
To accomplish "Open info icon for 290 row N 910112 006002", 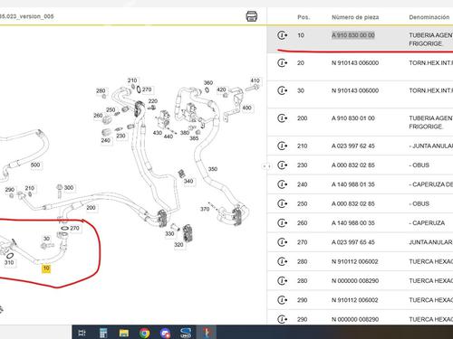I will [x=282, y=300].
